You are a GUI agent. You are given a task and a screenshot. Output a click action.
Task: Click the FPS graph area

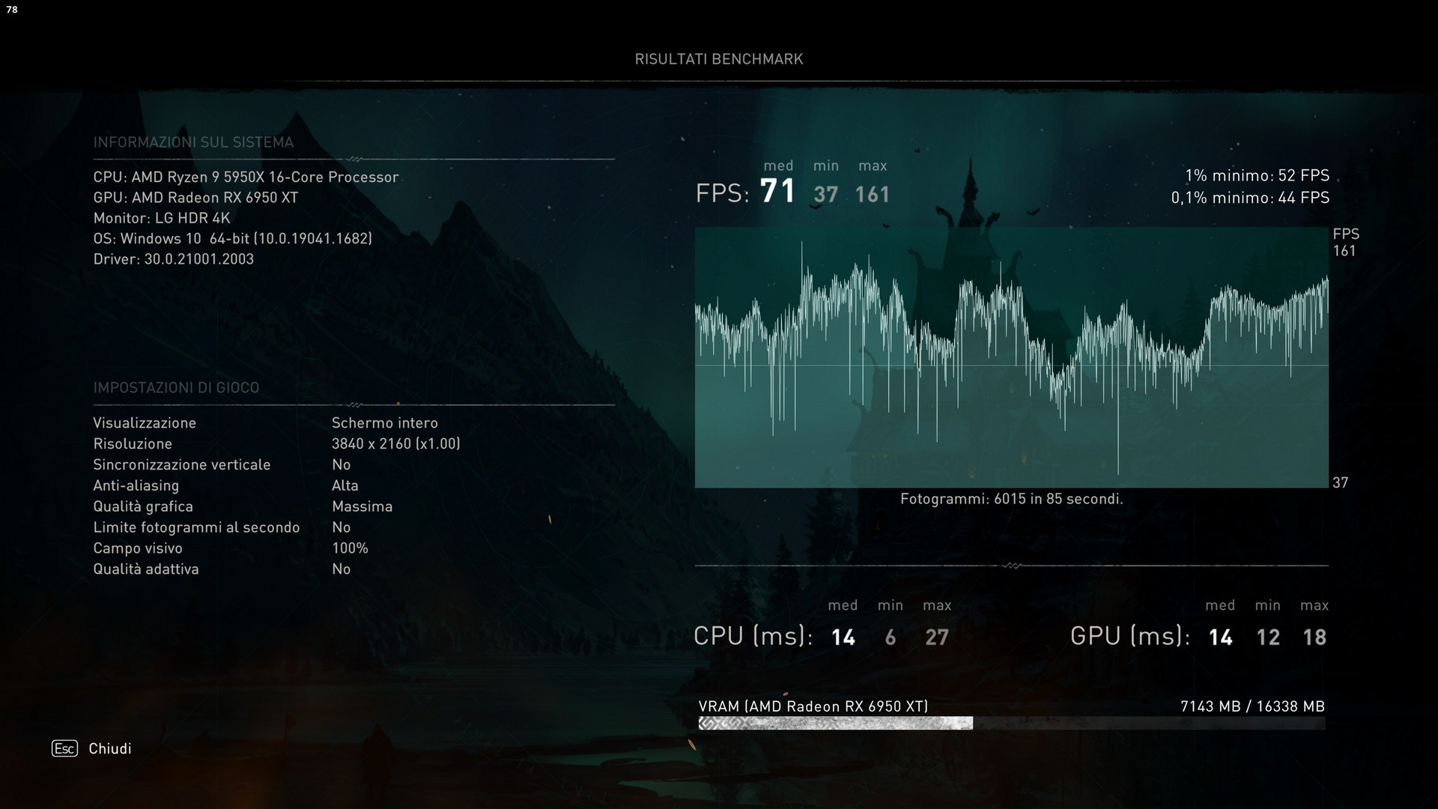1011,357
